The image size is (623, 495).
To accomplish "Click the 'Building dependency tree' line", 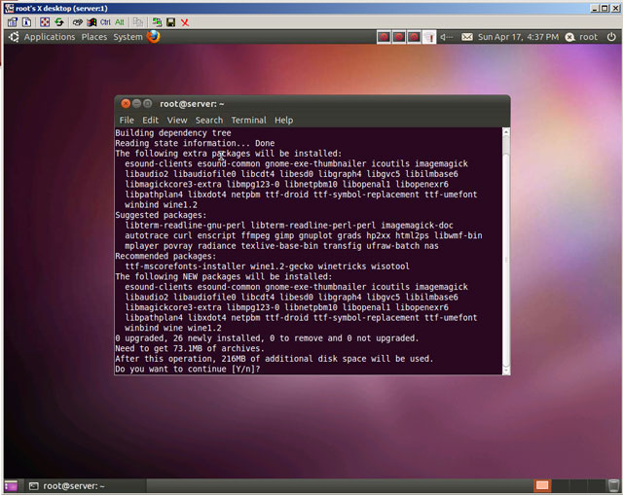I will point(173,133).
